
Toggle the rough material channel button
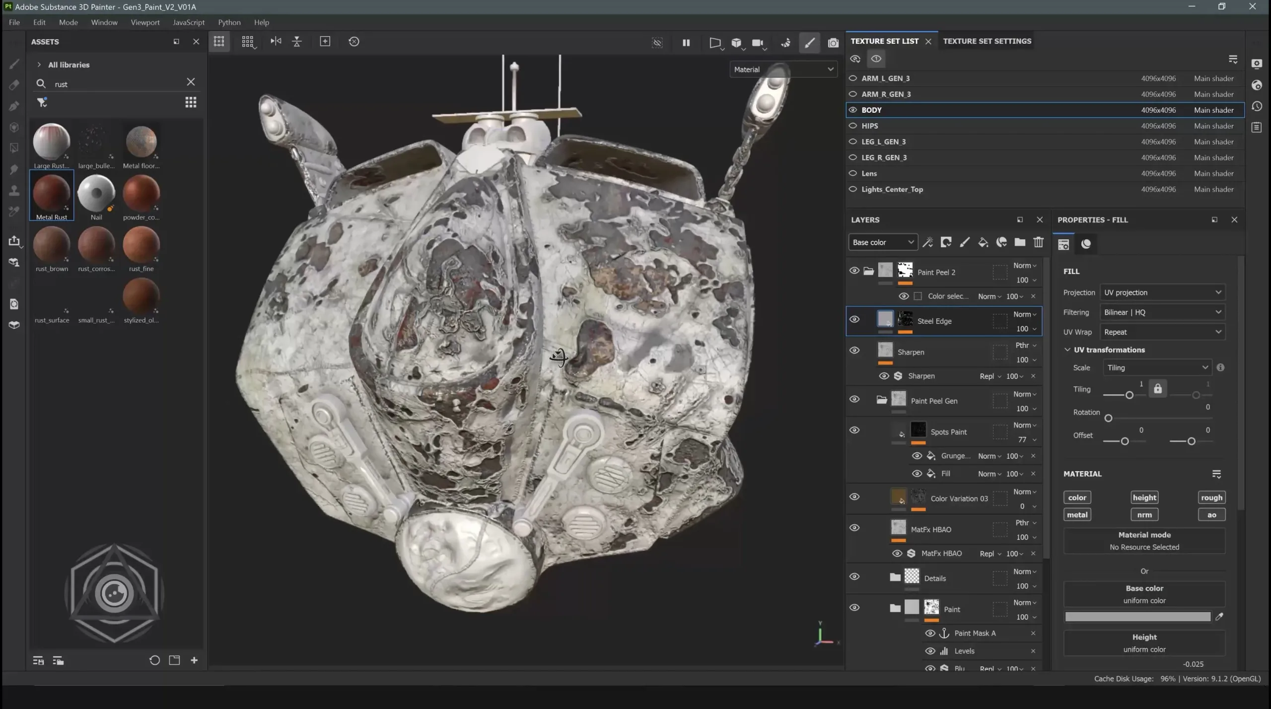pos(1211,497)
